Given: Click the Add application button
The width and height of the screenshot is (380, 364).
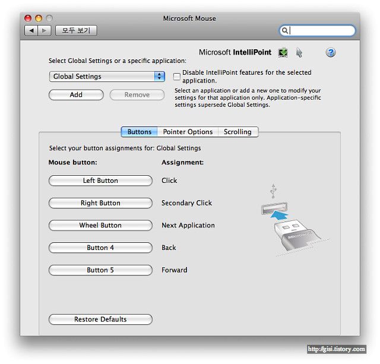Looking at the screenshot, I should [76, 95].
